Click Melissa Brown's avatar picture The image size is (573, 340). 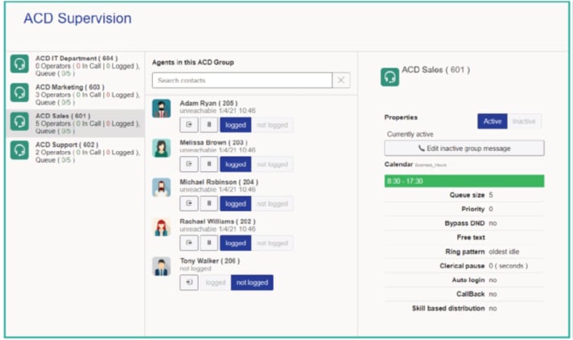(162, 148)
